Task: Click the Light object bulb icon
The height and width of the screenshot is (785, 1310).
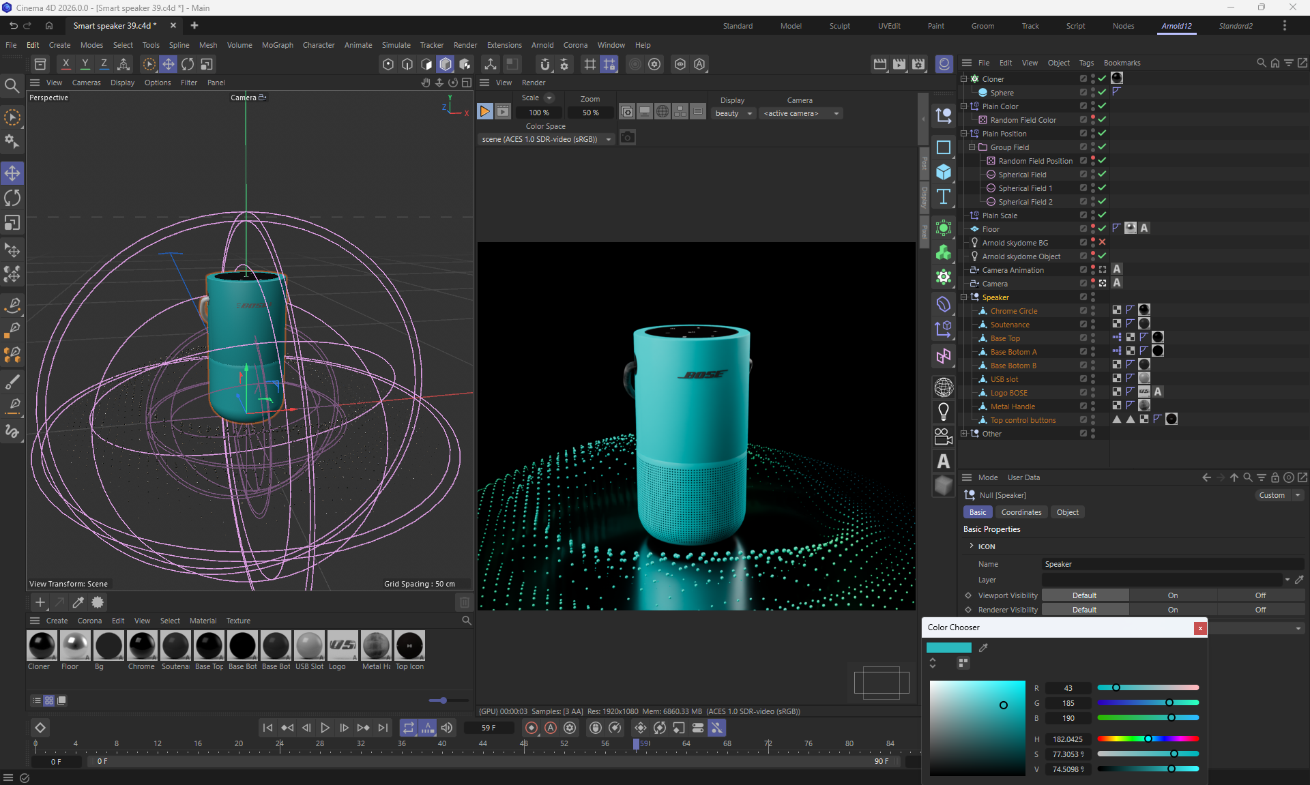Action: pos(944,411)
